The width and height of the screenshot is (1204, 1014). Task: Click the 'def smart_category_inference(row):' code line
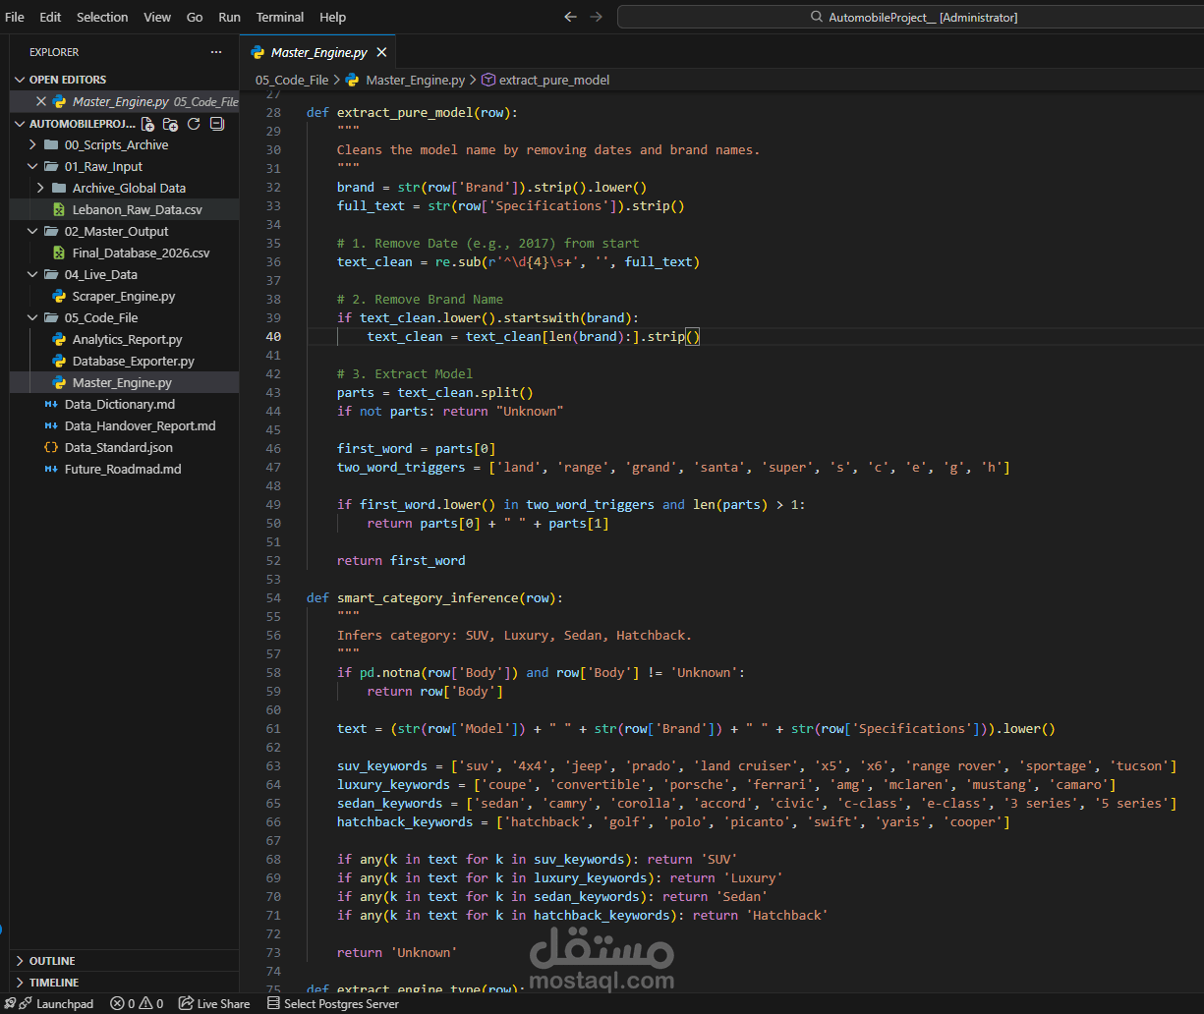click(x=434, y=597)
